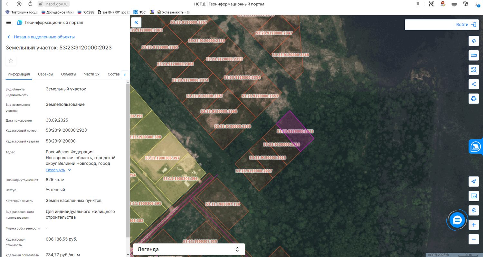483x257 pixels.
Task: Switch to the Объекты tab
Action: click(x=69, y=74)
